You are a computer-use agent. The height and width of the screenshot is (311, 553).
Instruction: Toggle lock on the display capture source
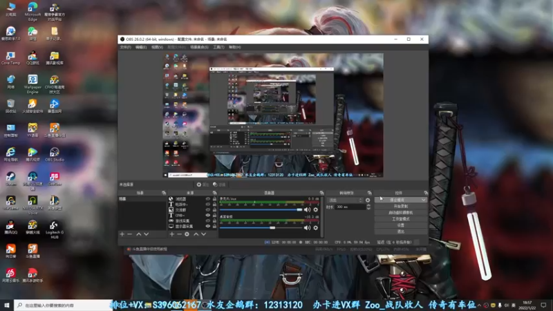pos(214,226)
